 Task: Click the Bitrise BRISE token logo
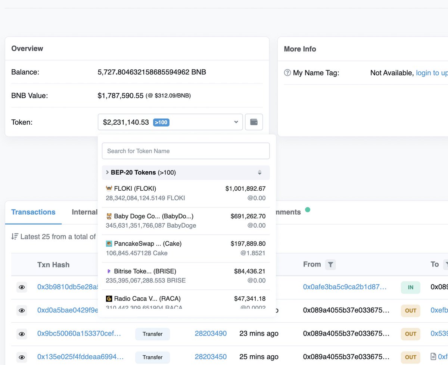click(109, 271)
